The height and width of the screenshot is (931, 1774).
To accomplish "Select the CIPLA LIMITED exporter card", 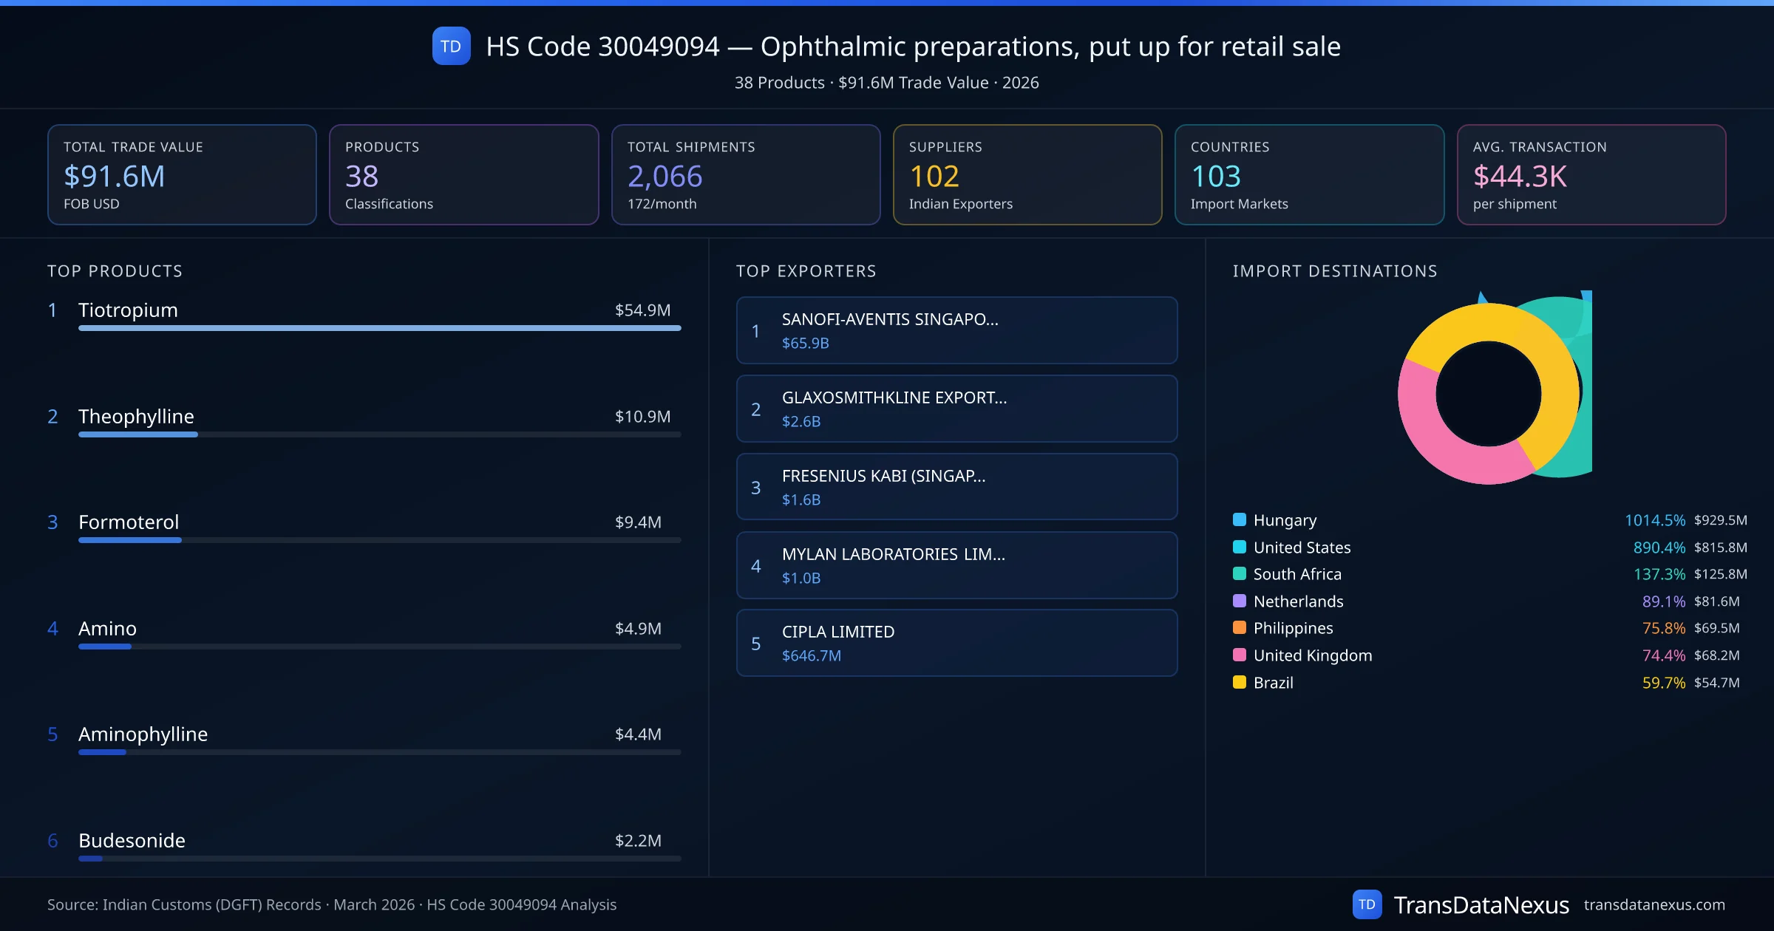I will coord(956,643).
